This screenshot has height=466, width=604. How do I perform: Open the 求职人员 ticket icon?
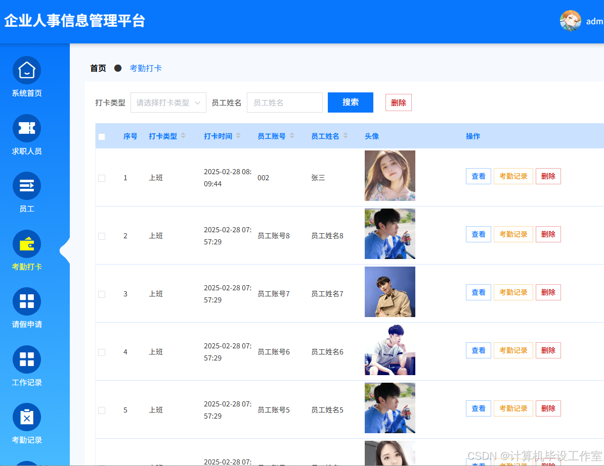point(27,128)
